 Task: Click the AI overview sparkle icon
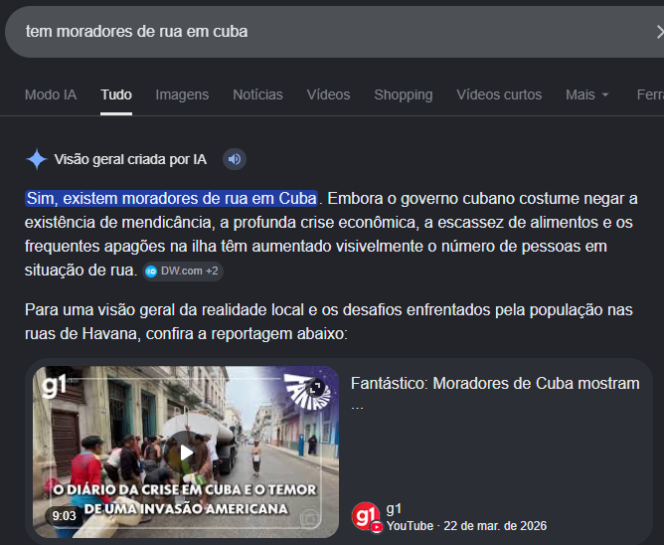[37, 159]
